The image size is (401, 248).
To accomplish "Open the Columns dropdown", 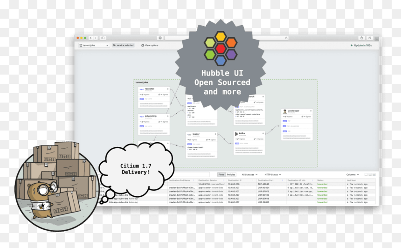I will (353, 175).
